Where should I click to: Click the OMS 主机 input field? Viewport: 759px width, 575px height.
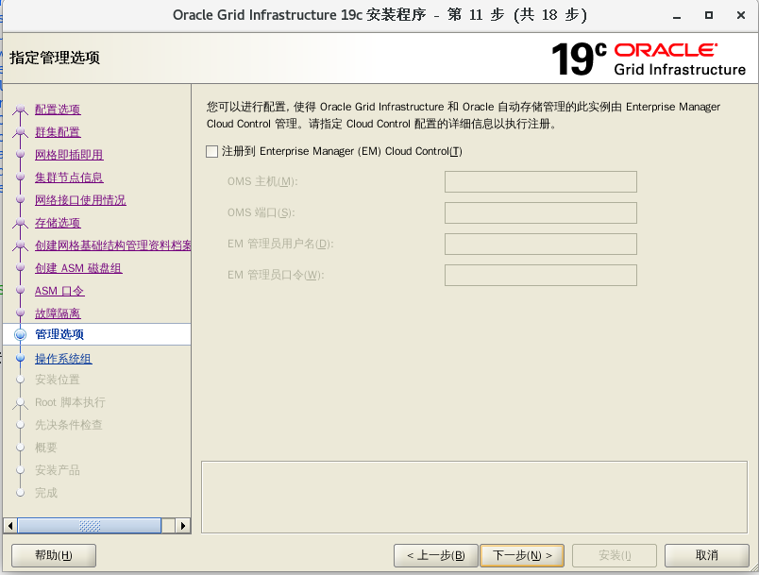pos(541,181)
